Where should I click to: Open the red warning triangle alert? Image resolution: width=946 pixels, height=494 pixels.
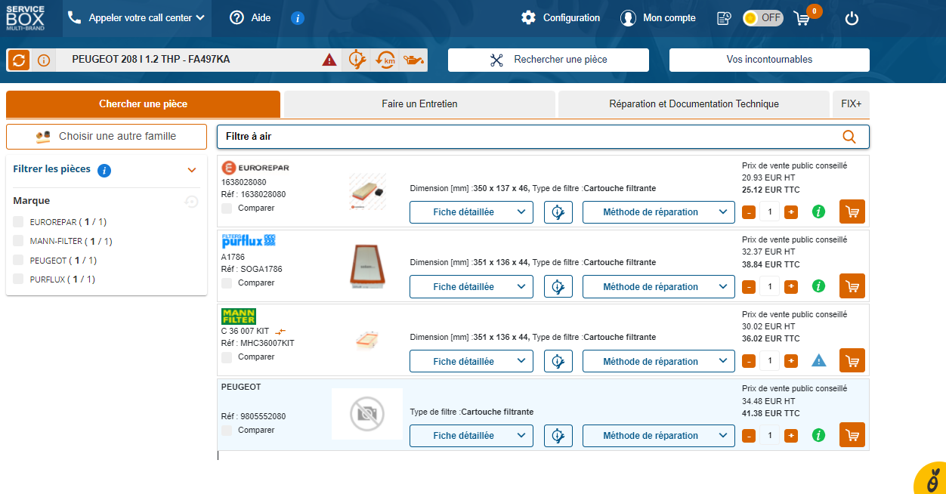[x=329, y=60]
